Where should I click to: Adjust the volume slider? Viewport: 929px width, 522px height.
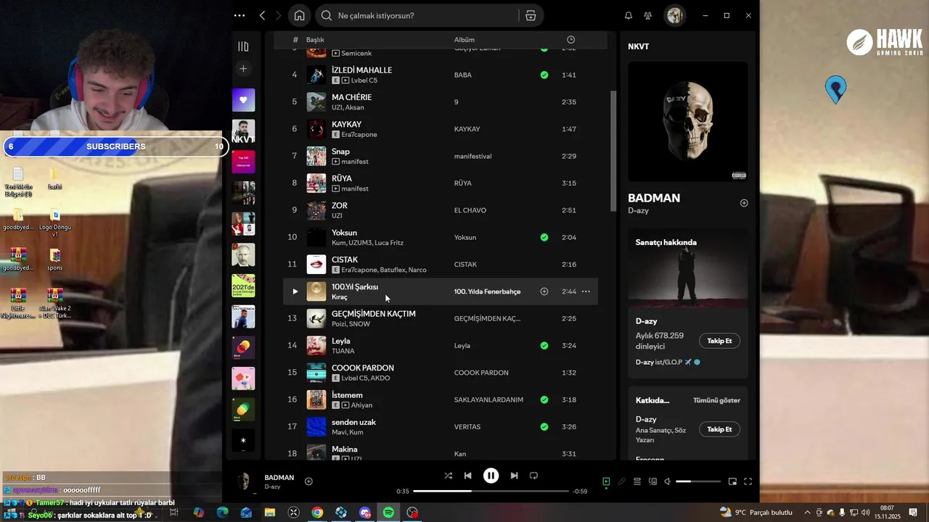point(698,481)
